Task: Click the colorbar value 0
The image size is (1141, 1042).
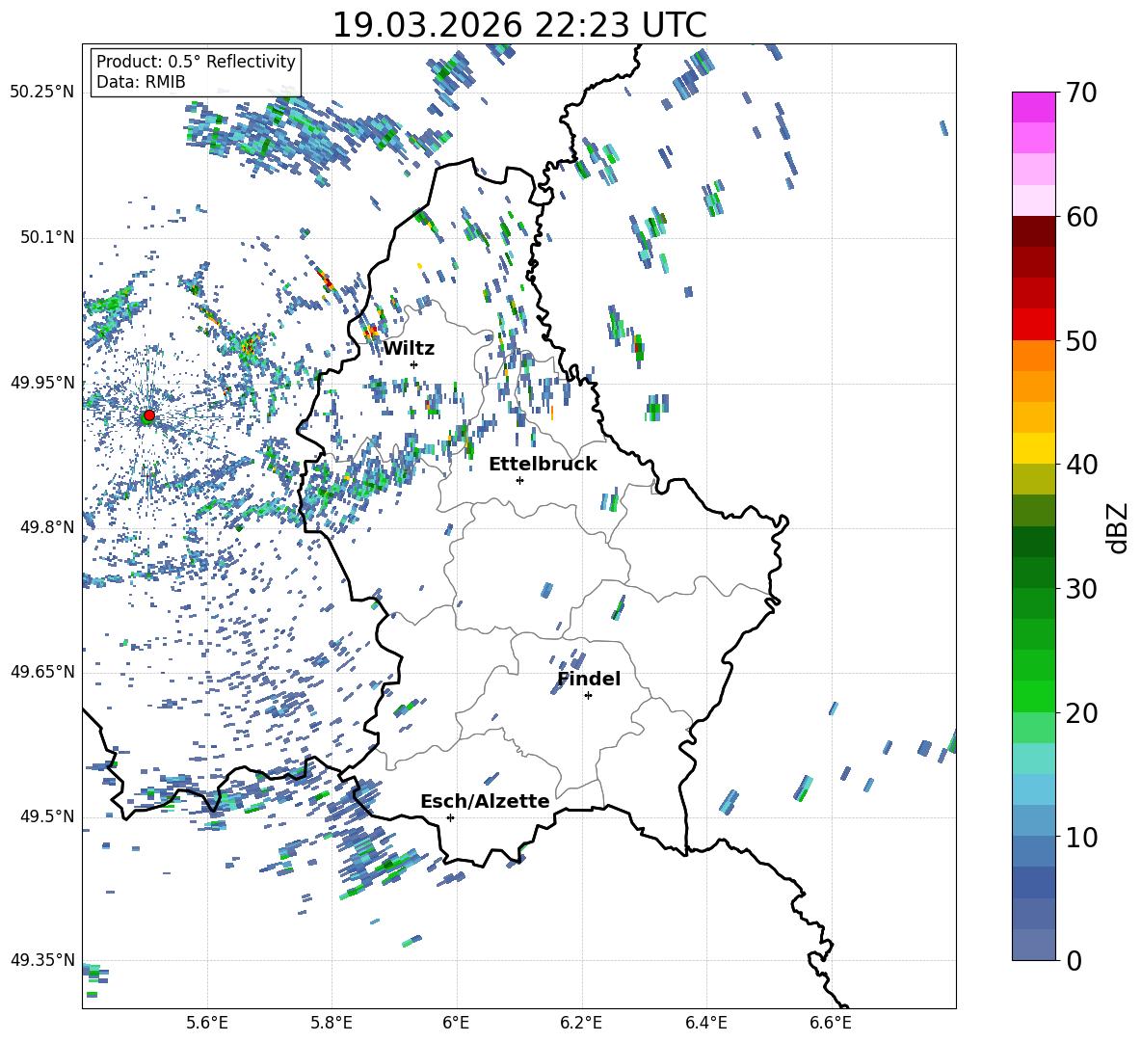Action: tap(1074, 960)
